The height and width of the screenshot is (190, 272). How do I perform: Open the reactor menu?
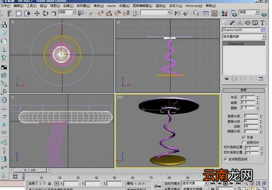111,6
